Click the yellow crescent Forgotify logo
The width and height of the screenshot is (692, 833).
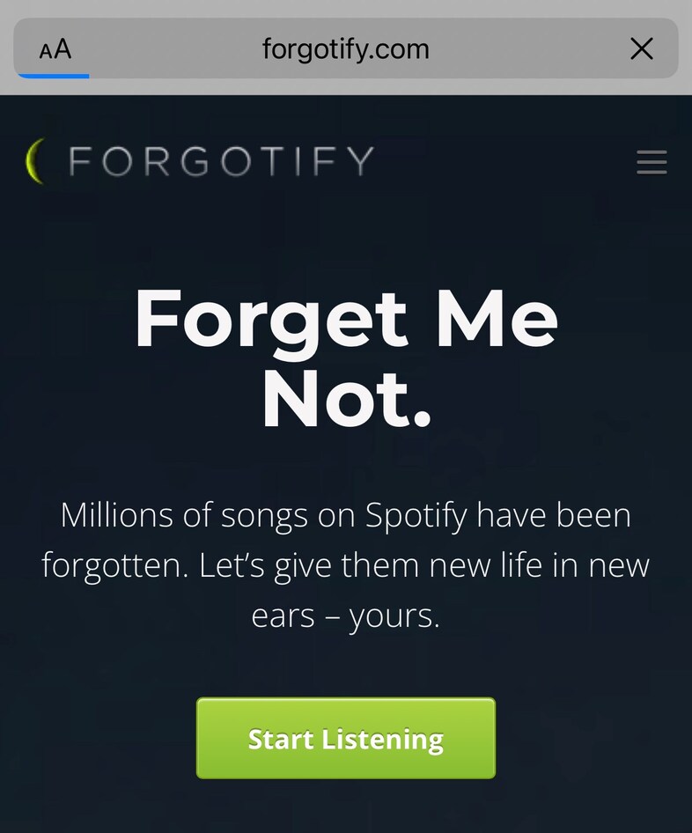point(36,162)
